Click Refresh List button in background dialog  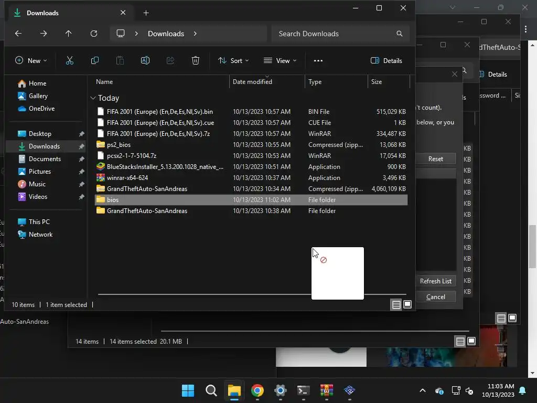436,281
